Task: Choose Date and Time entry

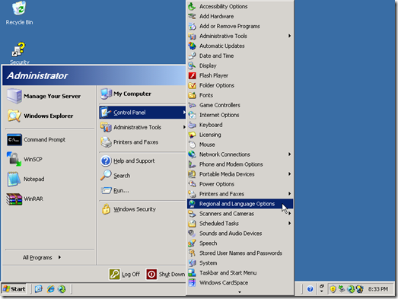Action: pyautogui.click(x=240, y=56)
